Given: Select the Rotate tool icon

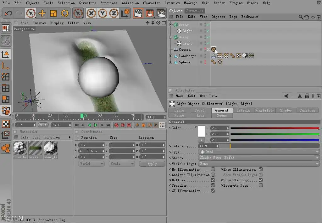Looking at the screenshot, I should point(65,13).
